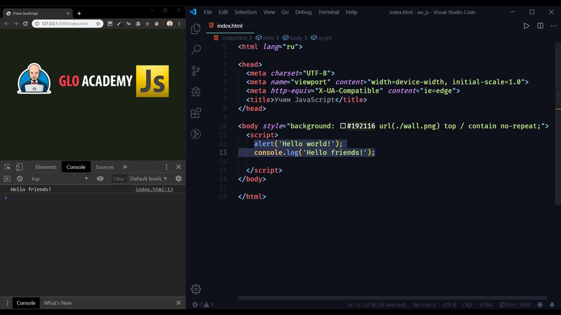
Task: Click the console Filter input field
Action: (119, 178)
